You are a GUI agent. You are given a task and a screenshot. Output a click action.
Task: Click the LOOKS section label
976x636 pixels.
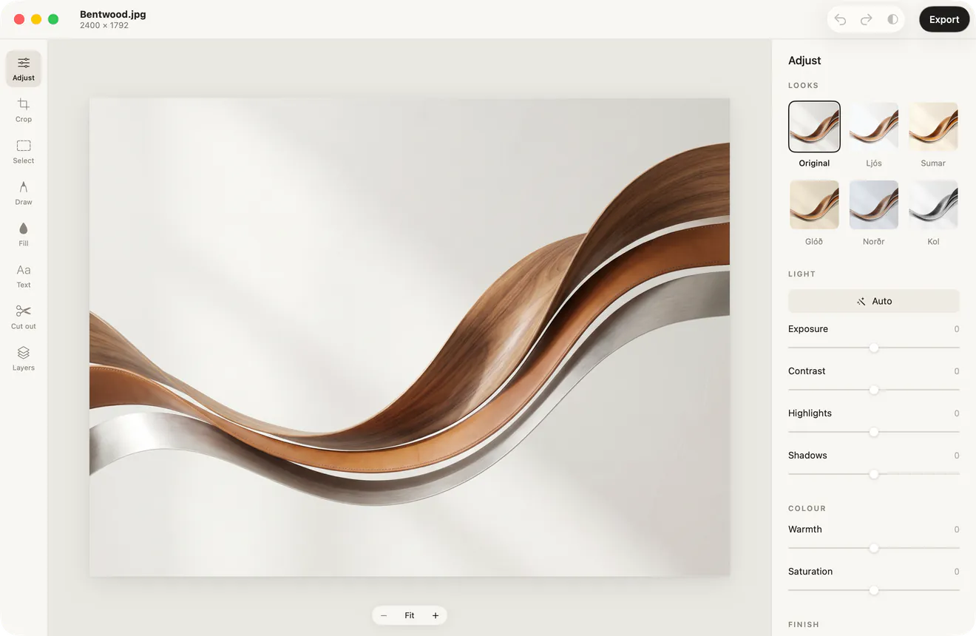click(803, 85)
